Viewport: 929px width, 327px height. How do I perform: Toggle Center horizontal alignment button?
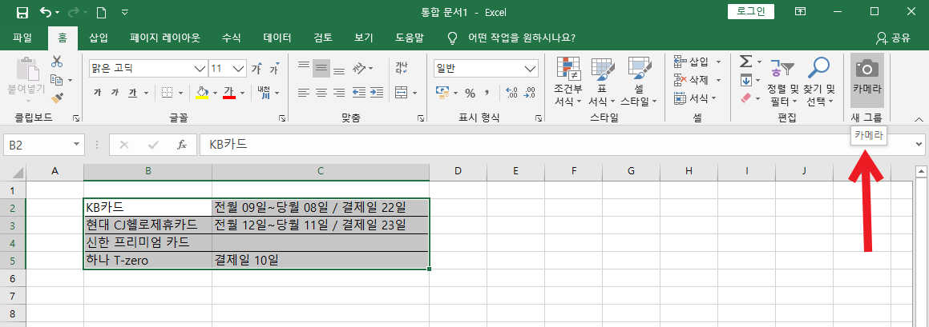pyautogui.click(x=321, y=92)
